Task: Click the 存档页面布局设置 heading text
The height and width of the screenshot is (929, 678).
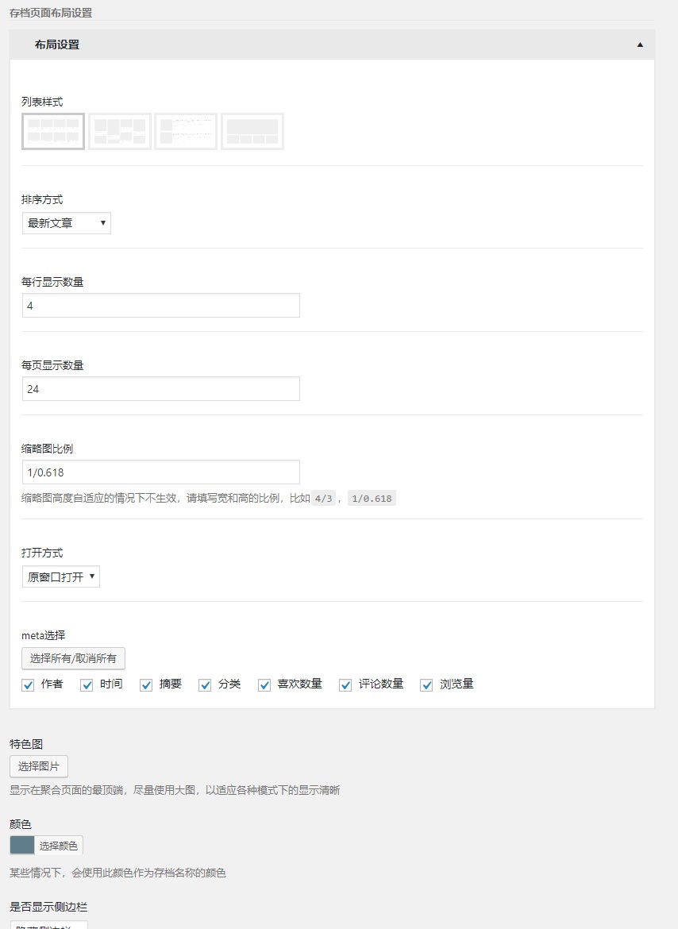Action: [x=51, y=13]
